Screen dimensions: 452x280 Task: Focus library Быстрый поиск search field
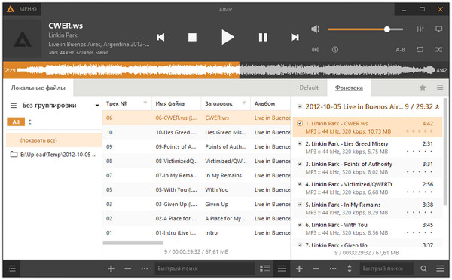click(x=204, y=269)
